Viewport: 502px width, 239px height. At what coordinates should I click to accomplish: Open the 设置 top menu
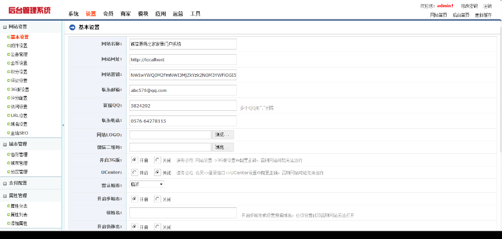(x=90, y=14)
